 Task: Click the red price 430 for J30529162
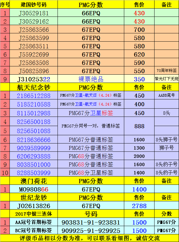(x=139, y=21)
